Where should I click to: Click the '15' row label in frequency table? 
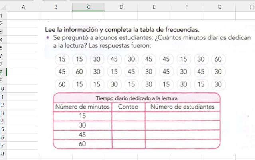tap(83, 116)
